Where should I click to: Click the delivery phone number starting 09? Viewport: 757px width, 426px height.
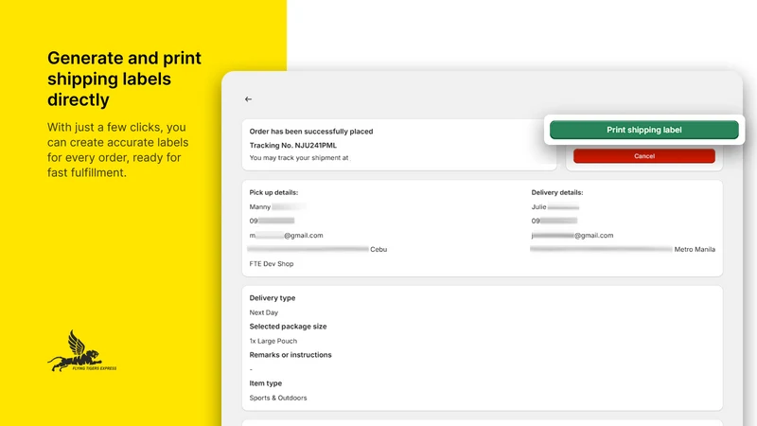point(555,221)
